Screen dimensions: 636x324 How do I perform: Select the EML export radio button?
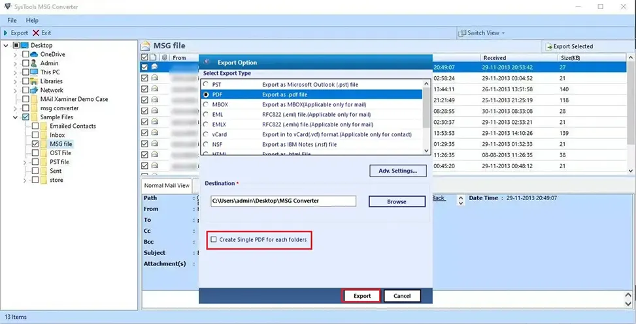pos(207,115)
